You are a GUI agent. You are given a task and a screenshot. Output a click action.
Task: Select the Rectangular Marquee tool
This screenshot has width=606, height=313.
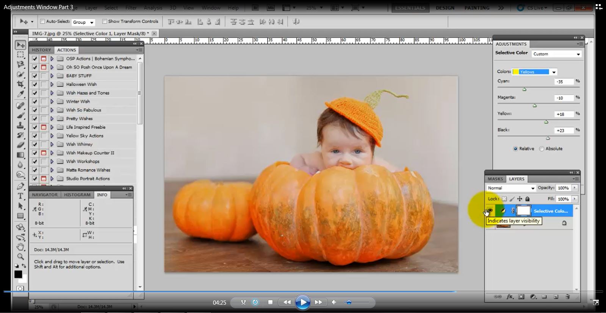(x=20, y=55)
